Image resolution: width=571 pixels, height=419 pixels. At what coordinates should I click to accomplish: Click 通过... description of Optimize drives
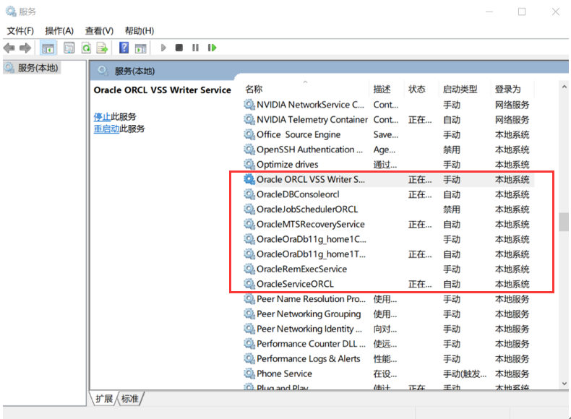coord(385,165)
